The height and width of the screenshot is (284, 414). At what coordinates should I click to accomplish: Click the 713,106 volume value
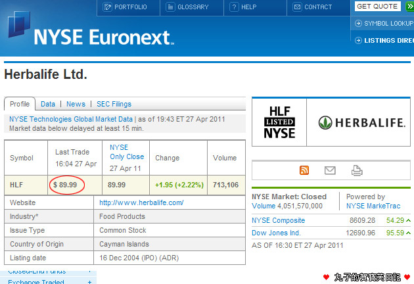point(226,185)
